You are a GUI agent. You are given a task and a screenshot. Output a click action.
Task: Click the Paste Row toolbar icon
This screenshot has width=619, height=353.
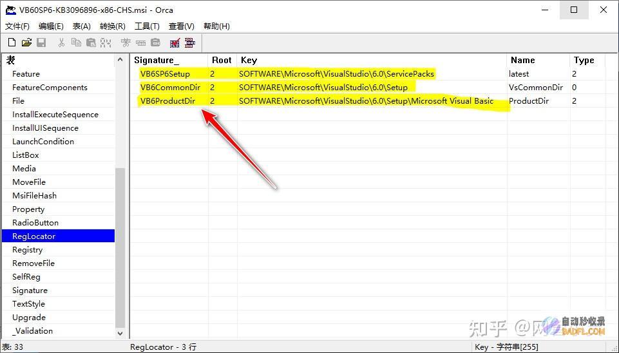click(x=156, y=43)
